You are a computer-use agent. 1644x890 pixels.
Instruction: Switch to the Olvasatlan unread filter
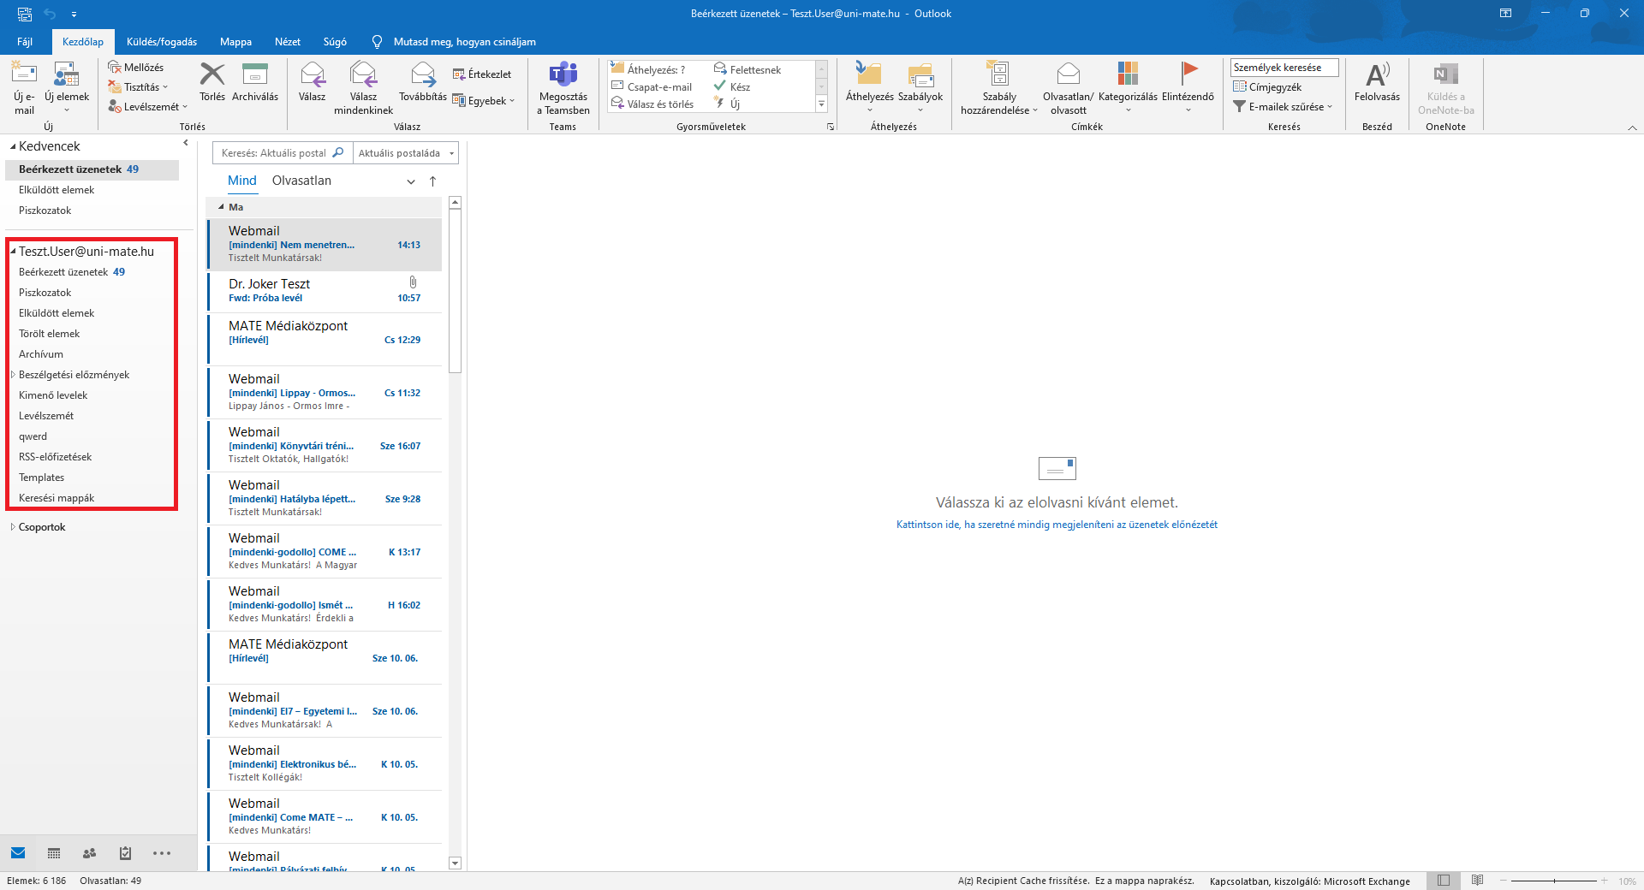[301, 181]
